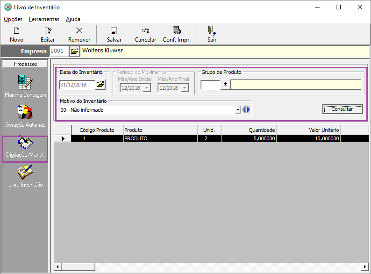Click the Empresa code field 0001
This screenshot has width=371, height=274.
click(x=59, y=51)
